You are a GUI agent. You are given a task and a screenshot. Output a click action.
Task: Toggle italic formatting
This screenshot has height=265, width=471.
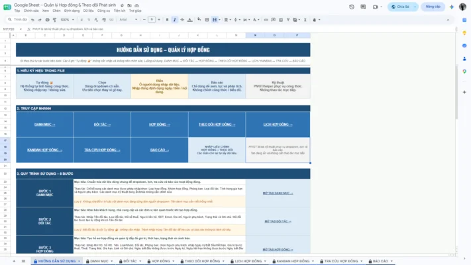tap(174, 20)
